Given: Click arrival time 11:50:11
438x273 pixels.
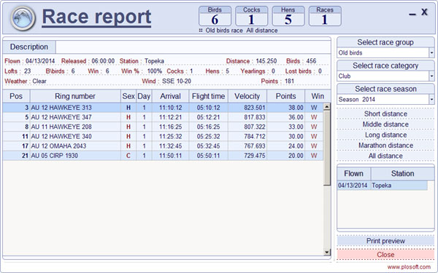Looking at the screenshot, I should [170, 156].
